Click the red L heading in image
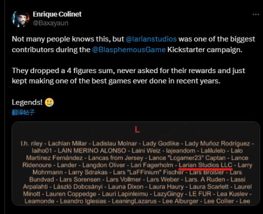Viewport: 263px width, 214px height. (137, 130)
